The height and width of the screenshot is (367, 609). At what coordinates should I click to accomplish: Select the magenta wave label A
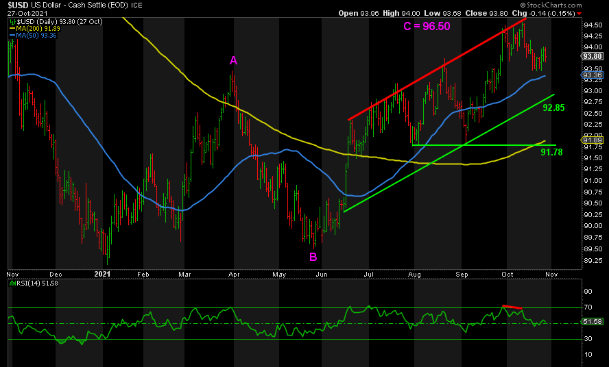pos(233,61)
